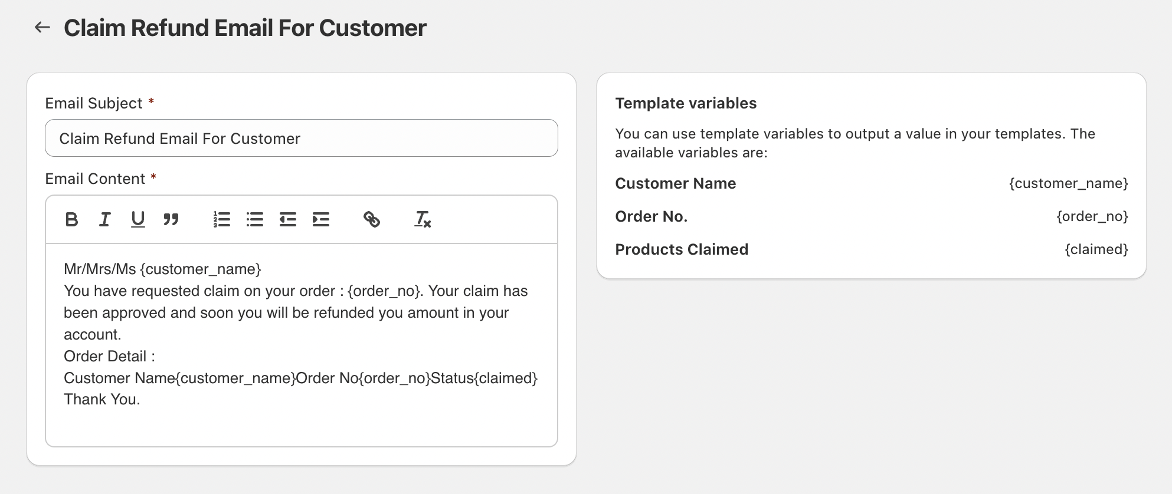Increase indent of email content
Screen dimensions: 1172x494
tap(321, 219)
